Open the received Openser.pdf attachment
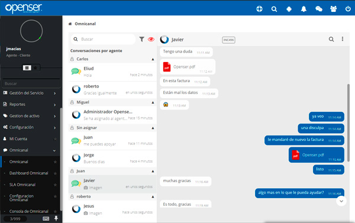The width and height of the screenshot is (355, 223). pyautogui.click(x=188, y=67)
